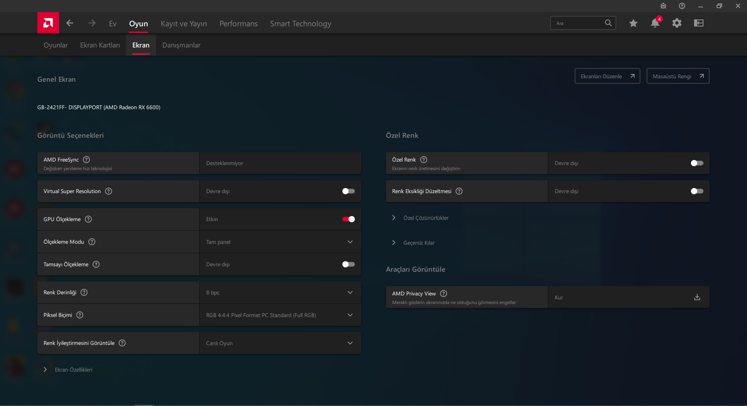Screen dimensions: 747x406
Task: Click the search magnifier icon
Action: click(608, 23)
